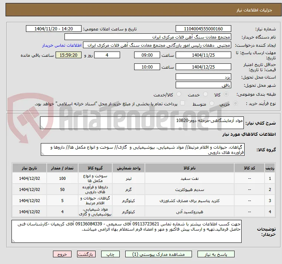
Task: Click the 'ردیف' column header
Action: [270, 168]
